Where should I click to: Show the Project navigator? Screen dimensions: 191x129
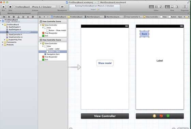tap(4, 17)
